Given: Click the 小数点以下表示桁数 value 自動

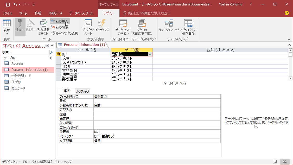Looking at the screenshot, I should (x=157, y=105).
